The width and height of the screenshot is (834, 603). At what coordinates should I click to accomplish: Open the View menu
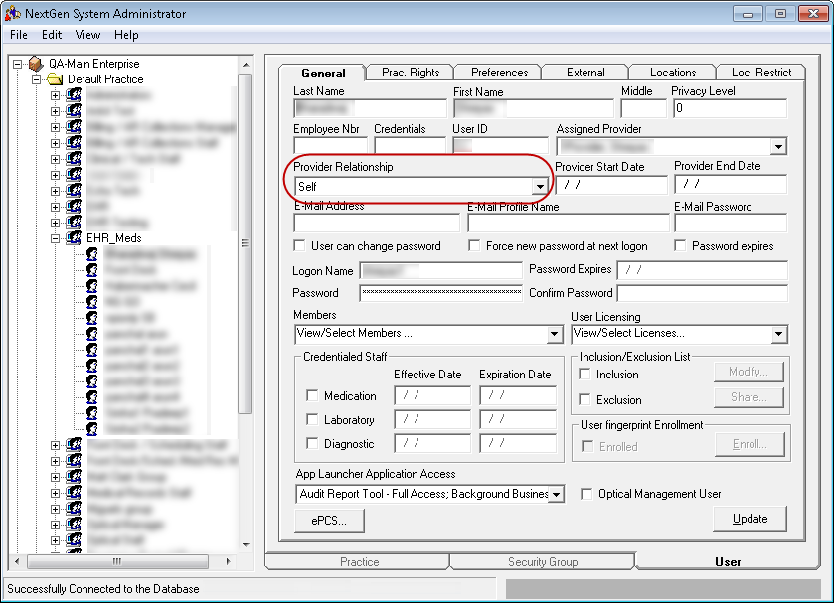coord(87,35)
